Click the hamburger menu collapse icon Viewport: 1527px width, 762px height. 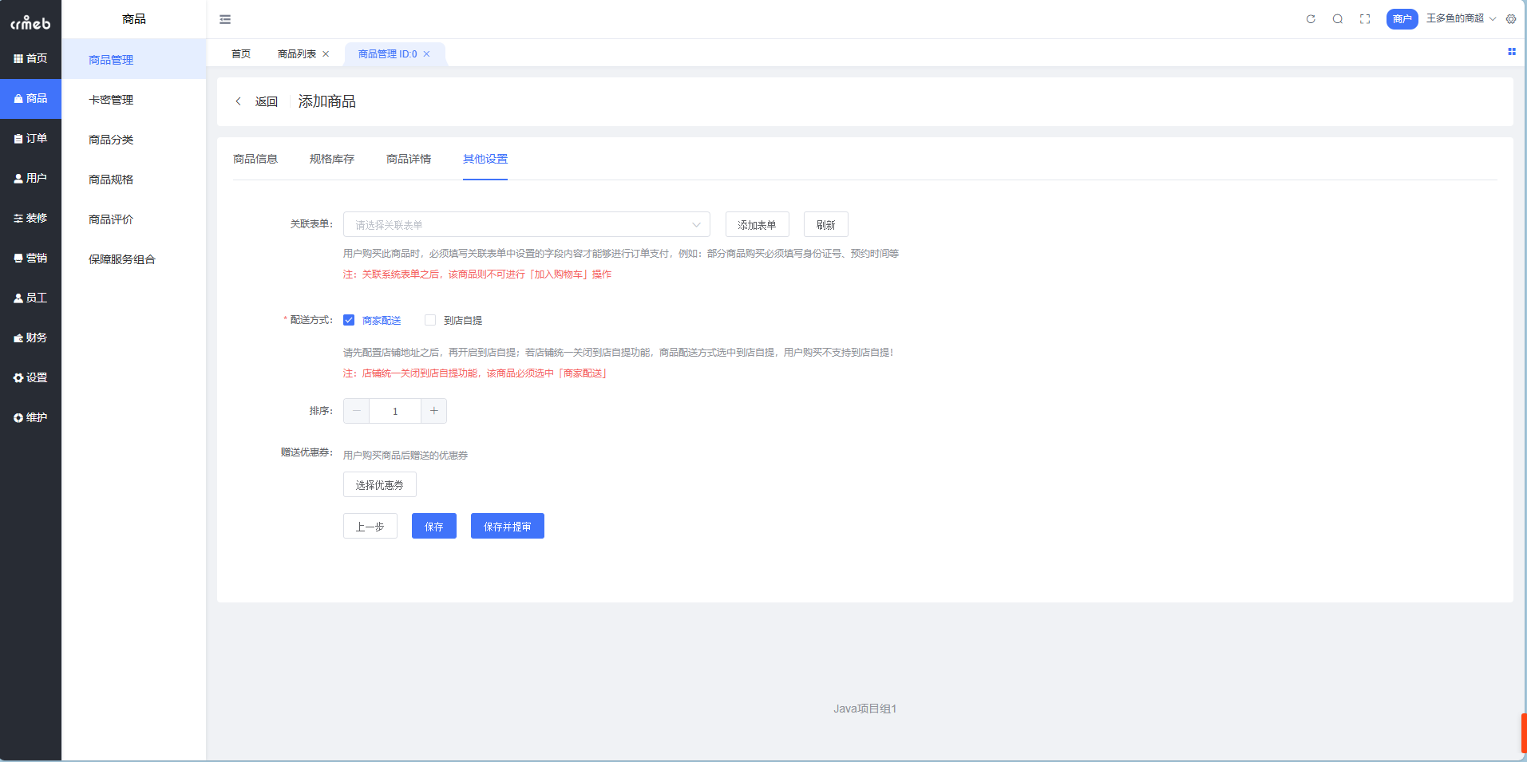pos(225,19)
